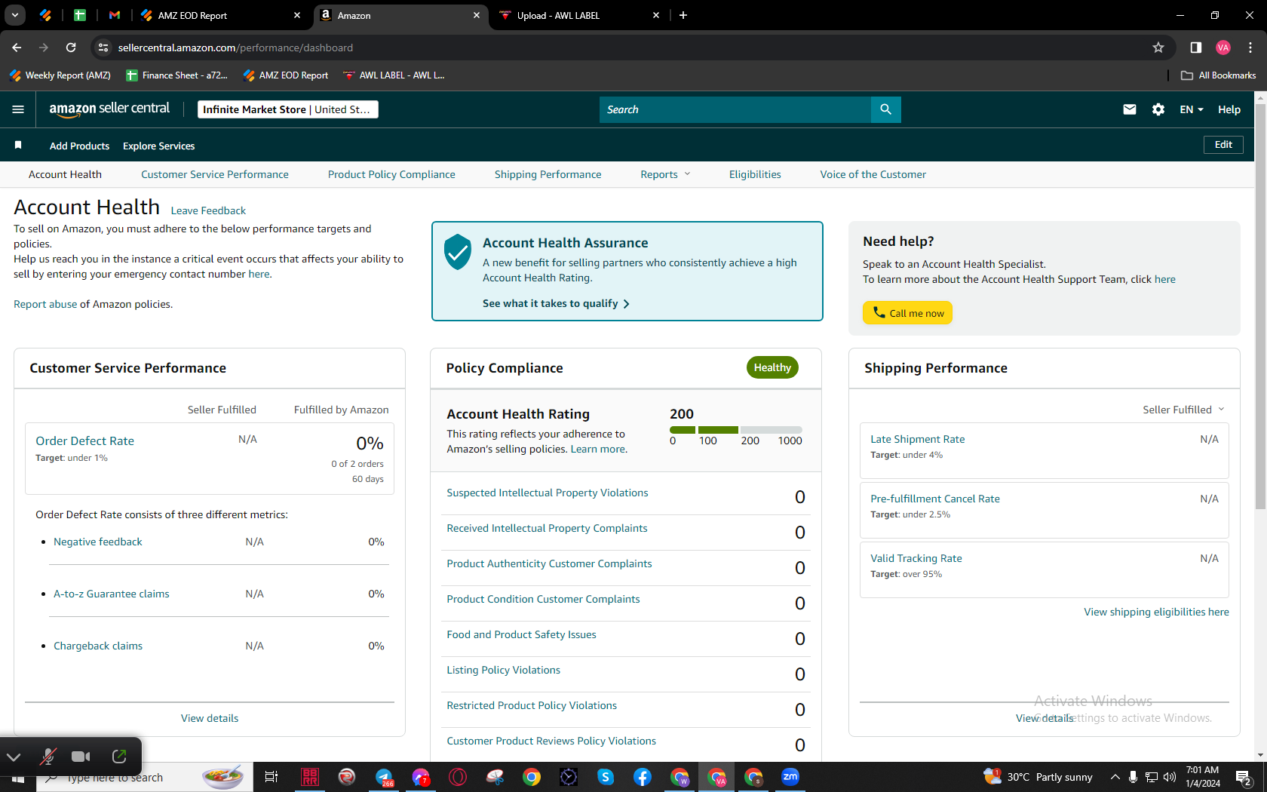Click the Account Health Rating progress bar

[735, 430]
